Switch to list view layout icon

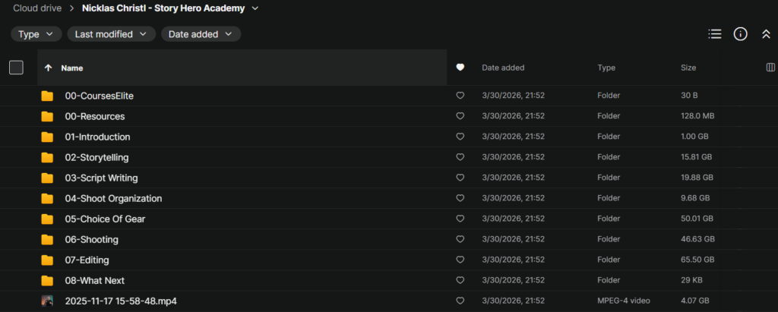coord(714,34)
